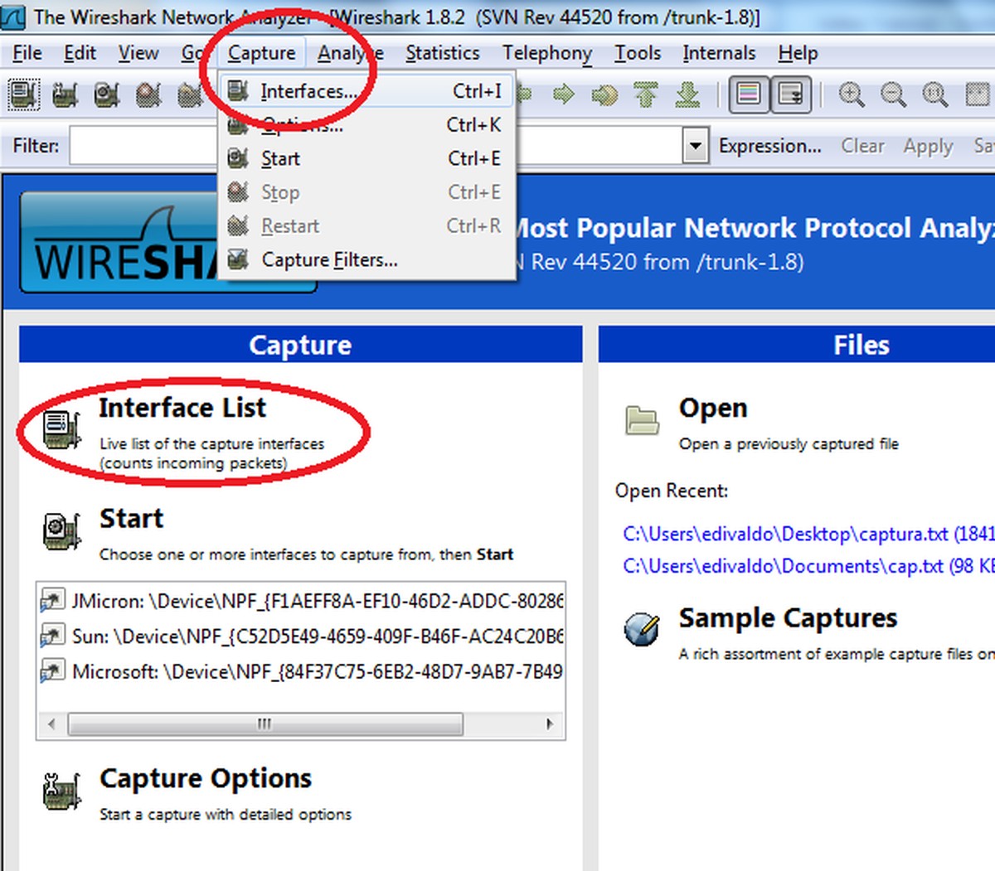Click the Open folder icon
This screenshot has width=995, height=871.
[x=642, y=420]
